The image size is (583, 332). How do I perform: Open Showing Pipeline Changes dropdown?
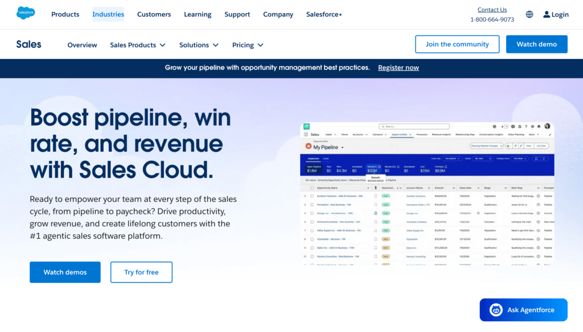[487, 146]
